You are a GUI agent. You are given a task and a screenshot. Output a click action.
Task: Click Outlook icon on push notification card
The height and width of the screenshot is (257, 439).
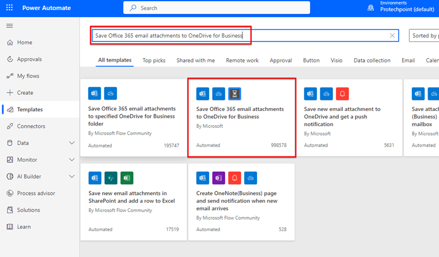(x=311, y=94)
